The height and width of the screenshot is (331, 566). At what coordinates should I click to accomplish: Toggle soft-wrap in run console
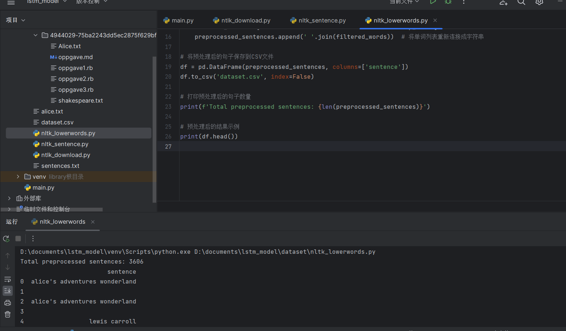click(x=8, y=280)
